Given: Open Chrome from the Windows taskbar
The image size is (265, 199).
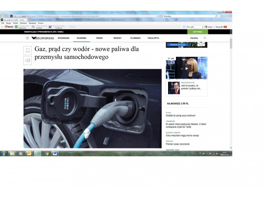Looking at the screenshot, I should (46, 153).
